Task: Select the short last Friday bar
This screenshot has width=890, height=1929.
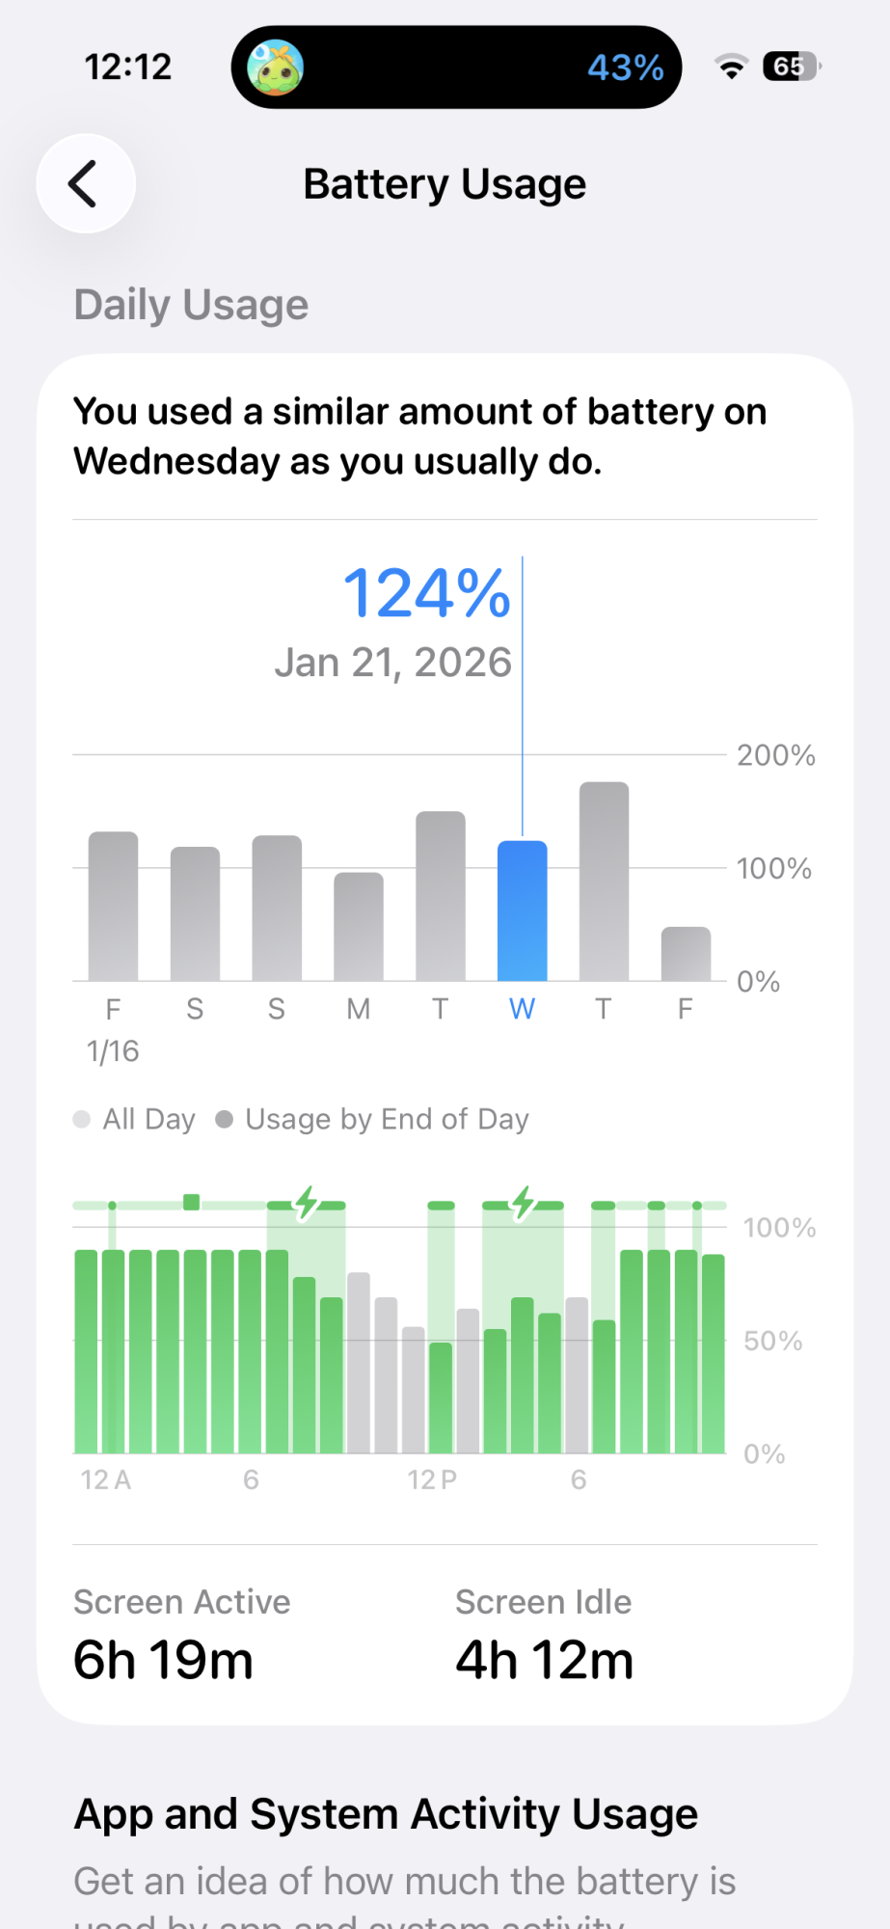Action: (686, 954)
